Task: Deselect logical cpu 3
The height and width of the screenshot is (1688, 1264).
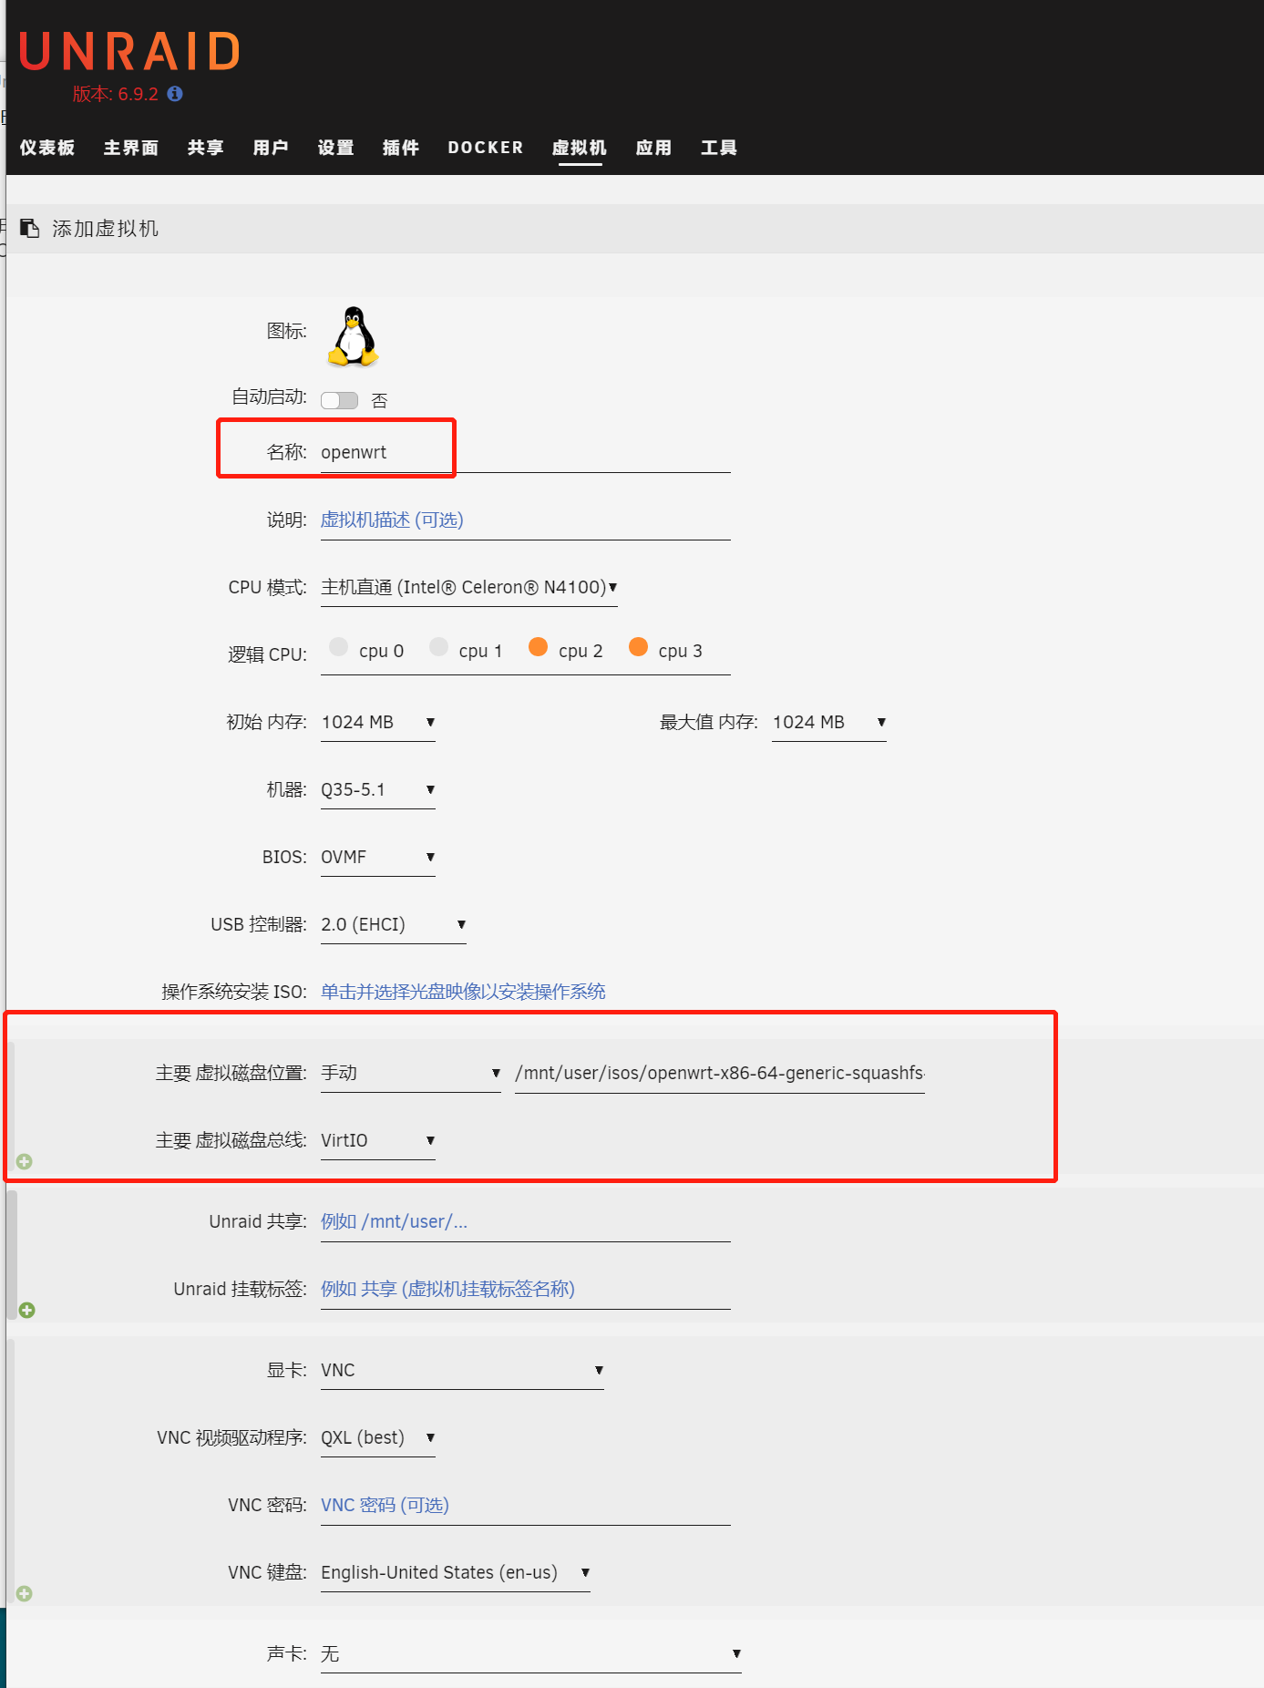Action: 638,647
